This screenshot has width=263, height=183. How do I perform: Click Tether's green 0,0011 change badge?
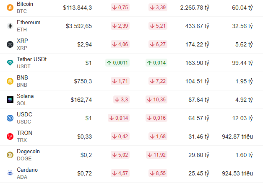[117, 63]
